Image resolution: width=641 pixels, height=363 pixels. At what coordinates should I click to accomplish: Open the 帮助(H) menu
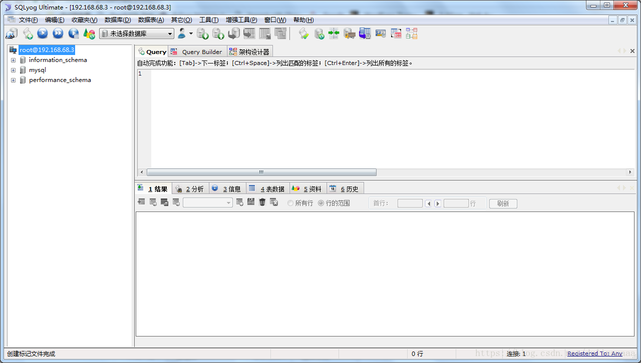pyautogui.click(x=303, y=20)
